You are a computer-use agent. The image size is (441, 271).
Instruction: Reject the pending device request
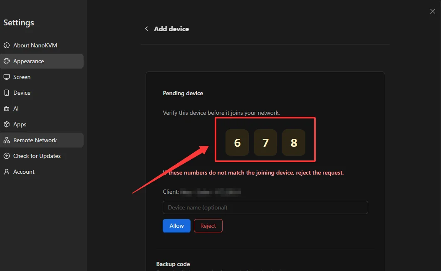pyautogui.click(x=208, y=226)
